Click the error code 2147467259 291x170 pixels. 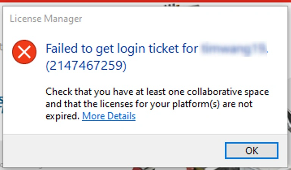click(x=86, y=66)
